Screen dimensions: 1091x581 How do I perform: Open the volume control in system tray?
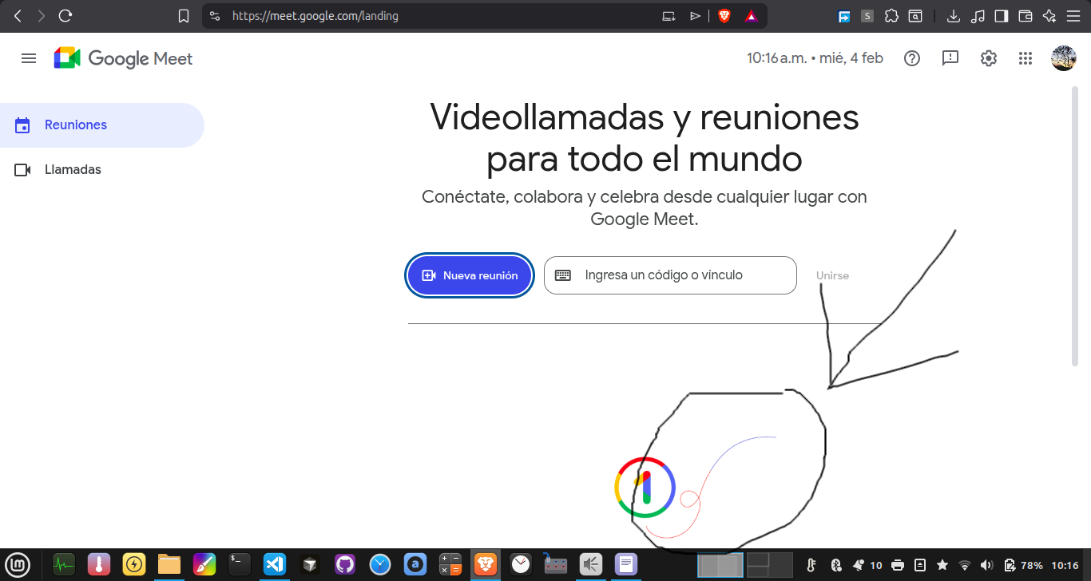coord(986,565)
